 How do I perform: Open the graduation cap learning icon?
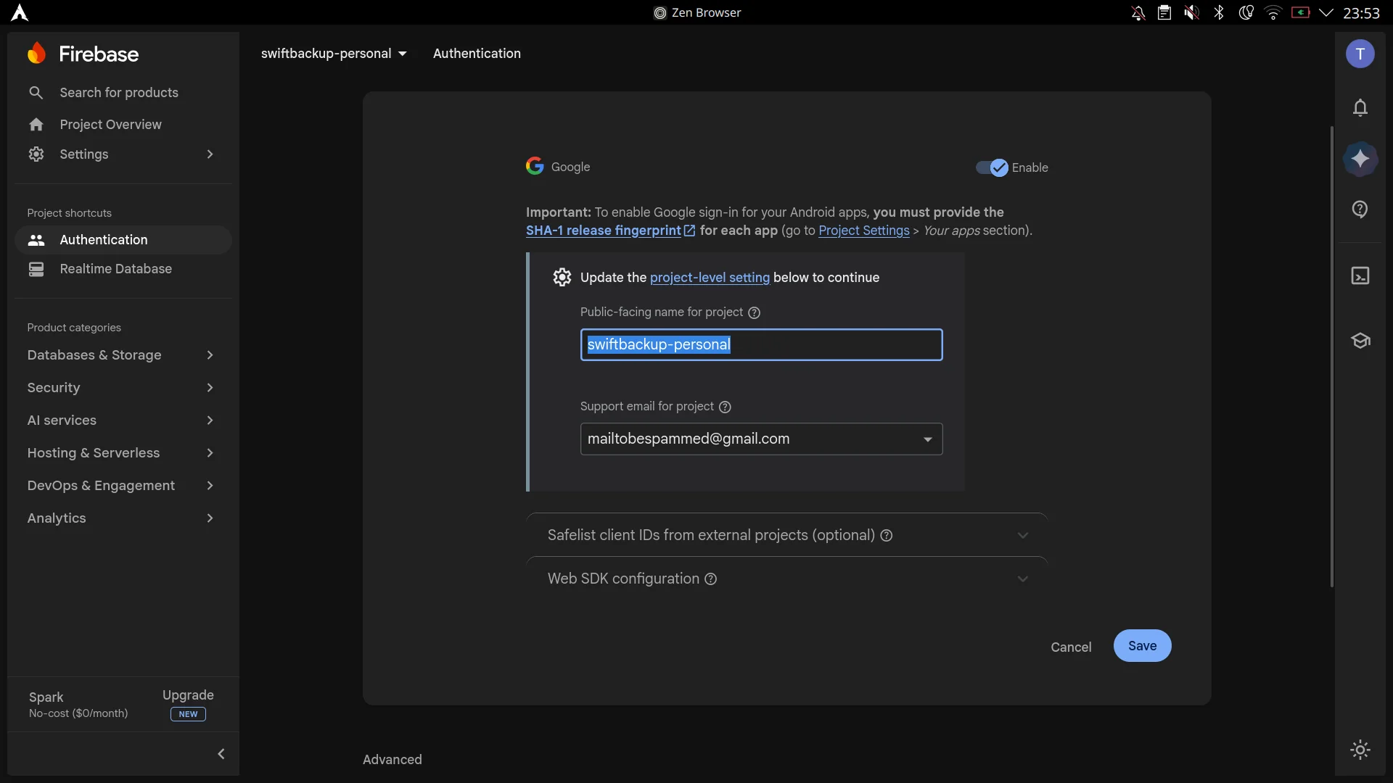click(x=1360, y=341)
